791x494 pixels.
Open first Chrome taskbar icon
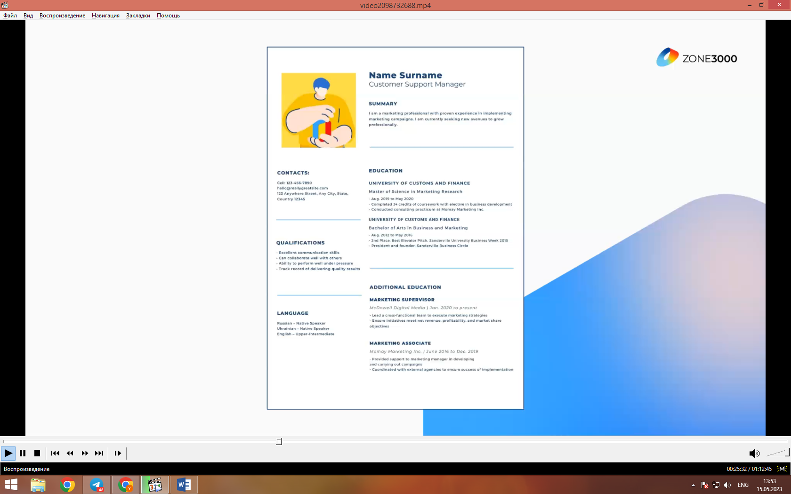[x=67, y=485]
